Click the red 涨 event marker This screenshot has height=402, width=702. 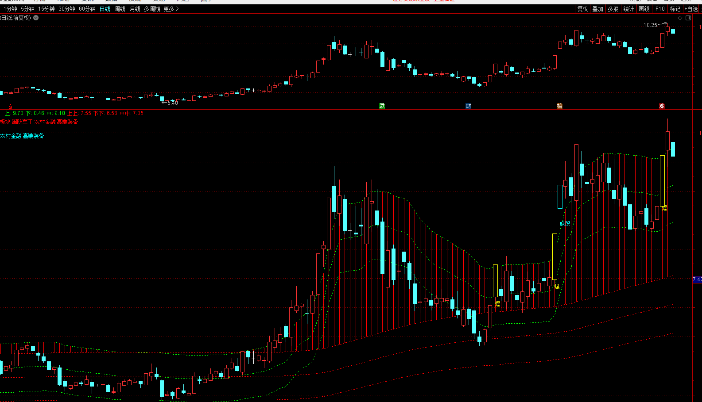click(x=662, y=106)
